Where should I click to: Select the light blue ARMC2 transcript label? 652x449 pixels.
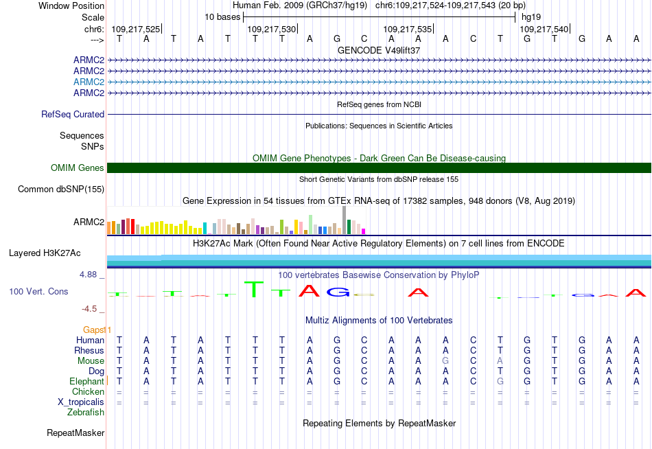(x=89, y=82)
